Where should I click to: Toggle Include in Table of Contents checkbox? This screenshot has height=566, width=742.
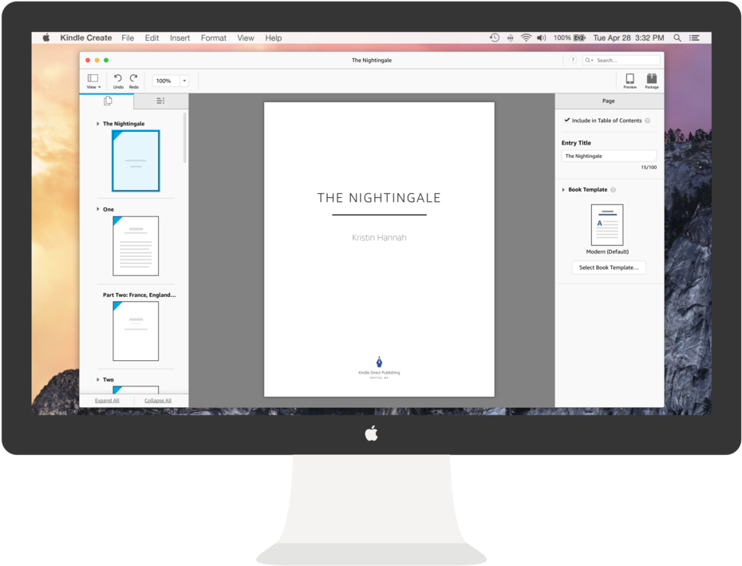[x=567, y=121]
